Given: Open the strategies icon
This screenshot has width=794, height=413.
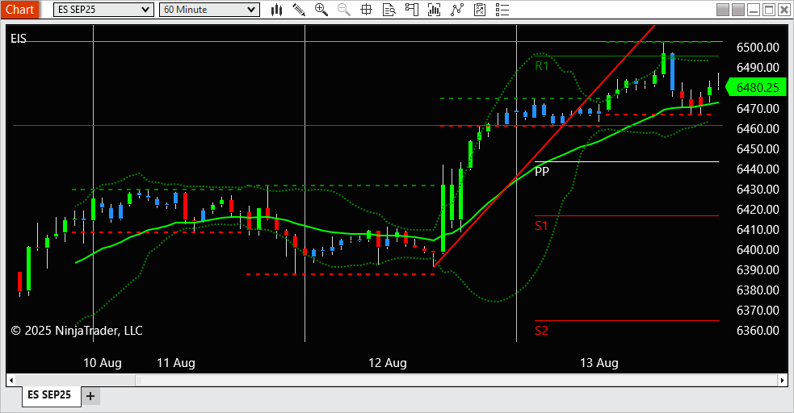Looking at the screenshot, I should tap(480, 10).
